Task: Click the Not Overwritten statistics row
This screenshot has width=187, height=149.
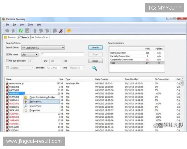Action: point(137,53)
